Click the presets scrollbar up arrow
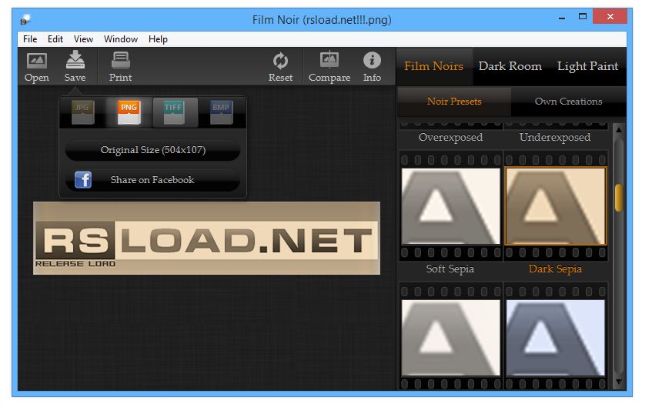Screen dimensions: 652x417 coord(619,130)
